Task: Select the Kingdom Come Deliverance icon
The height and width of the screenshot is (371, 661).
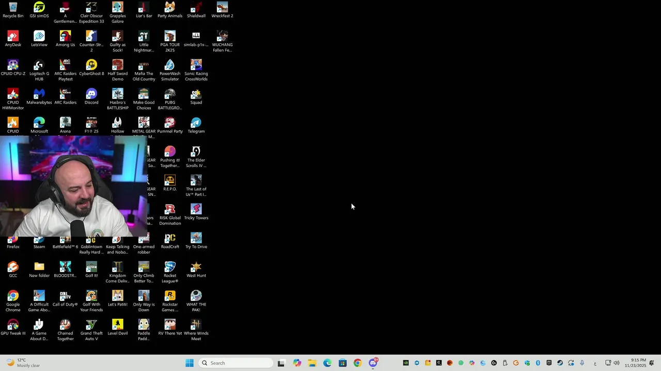Action: [x=118, y=272]
